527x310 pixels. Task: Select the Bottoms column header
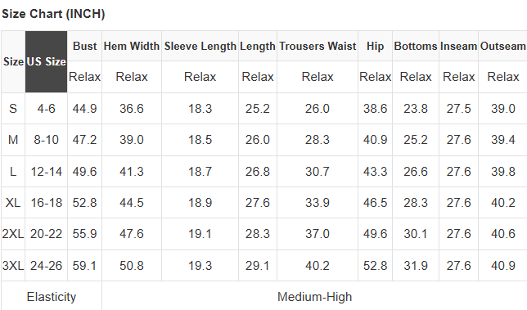click(x=416, y=46)
